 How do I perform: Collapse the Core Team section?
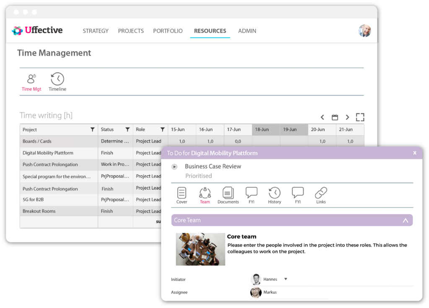tap(405, 220)
